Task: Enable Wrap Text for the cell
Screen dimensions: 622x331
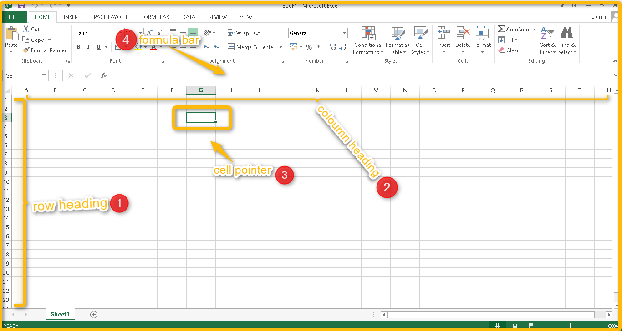Action: 245,33
